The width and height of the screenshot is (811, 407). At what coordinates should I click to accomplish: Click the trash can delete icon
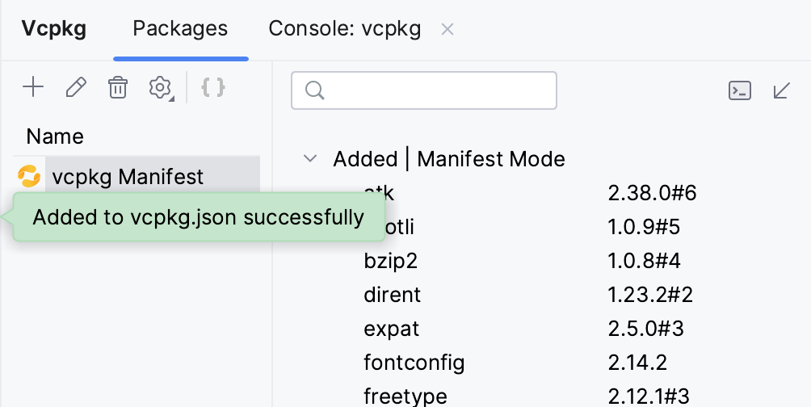(x=118, y=87)
